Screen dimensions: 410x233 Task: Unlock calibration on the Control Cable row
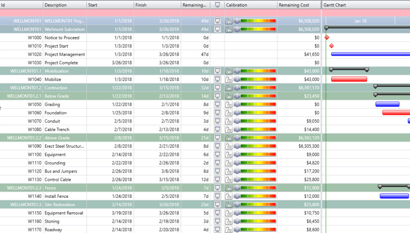[x=229, y=180]
